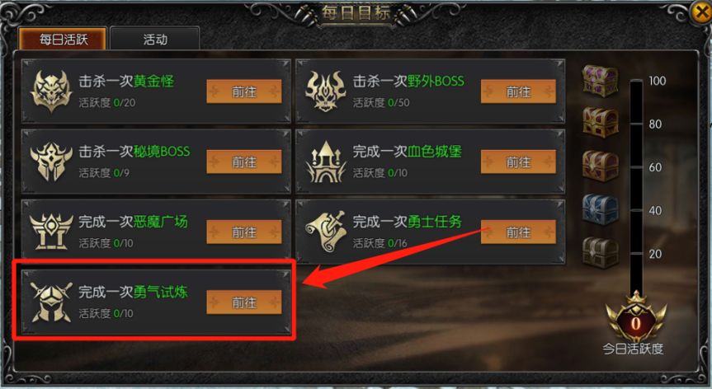712x389 pixels.
Task: Select the 恶魔广场 demon gate icon
Action: click(x=51, y=232)
